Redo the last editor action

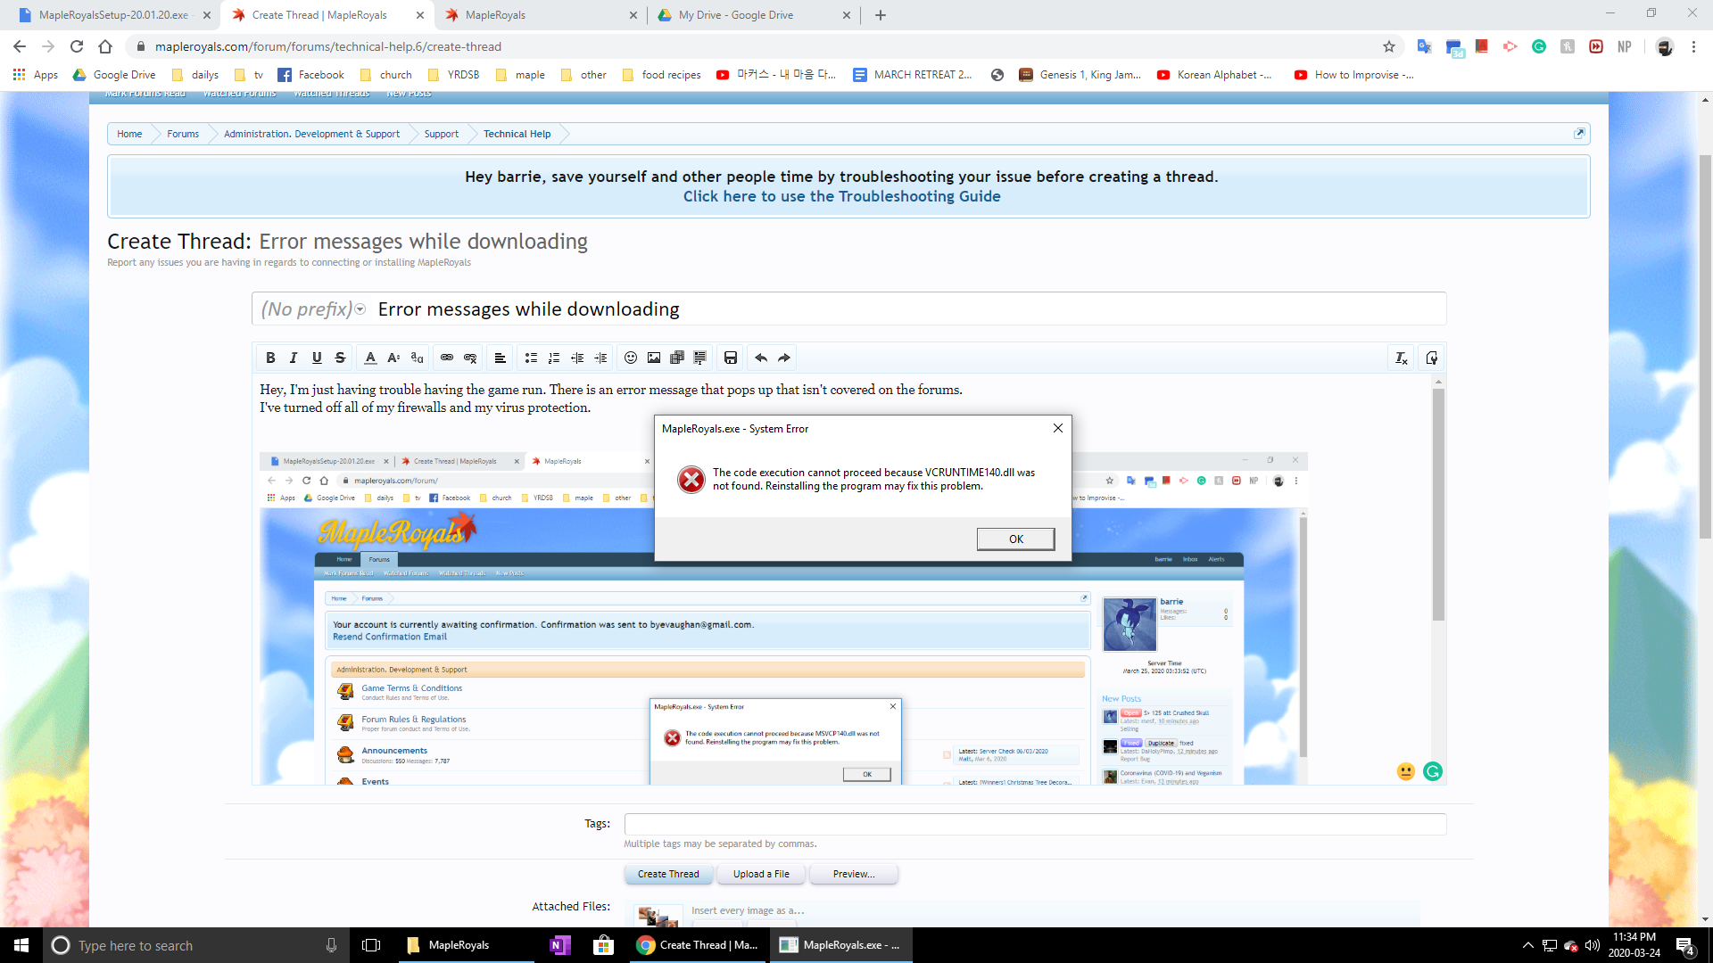(x=784, y=358)
